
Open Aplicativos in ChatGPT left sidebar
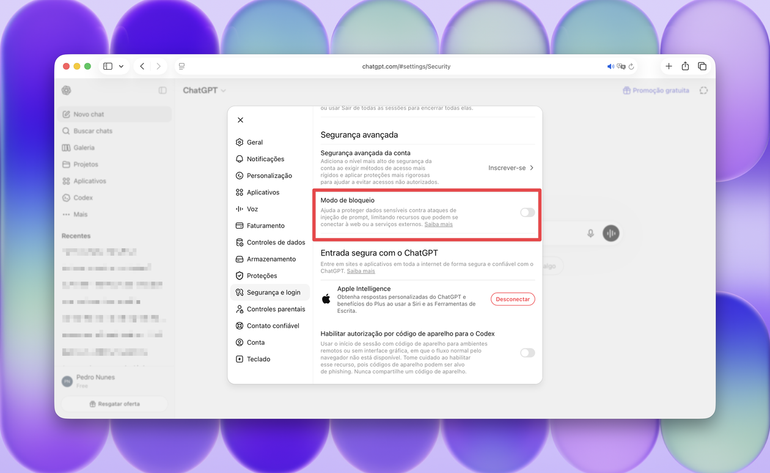click(115, 181)
